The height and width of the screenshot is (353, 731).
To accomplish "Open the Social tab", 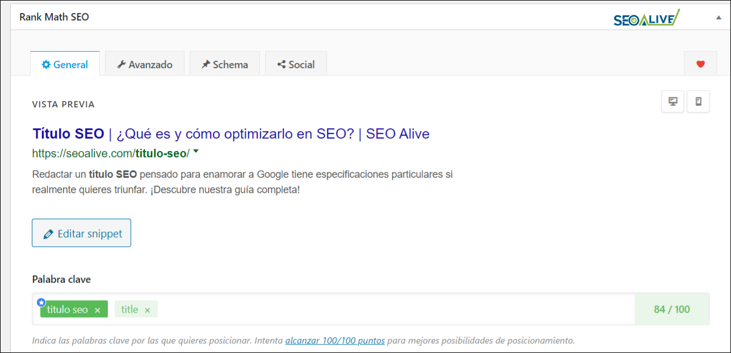I will (296, 64).
